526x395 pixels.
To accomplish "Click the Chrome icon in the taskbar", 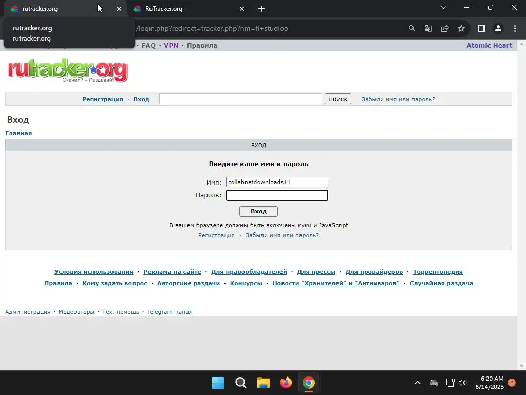I will click(309, 383).
